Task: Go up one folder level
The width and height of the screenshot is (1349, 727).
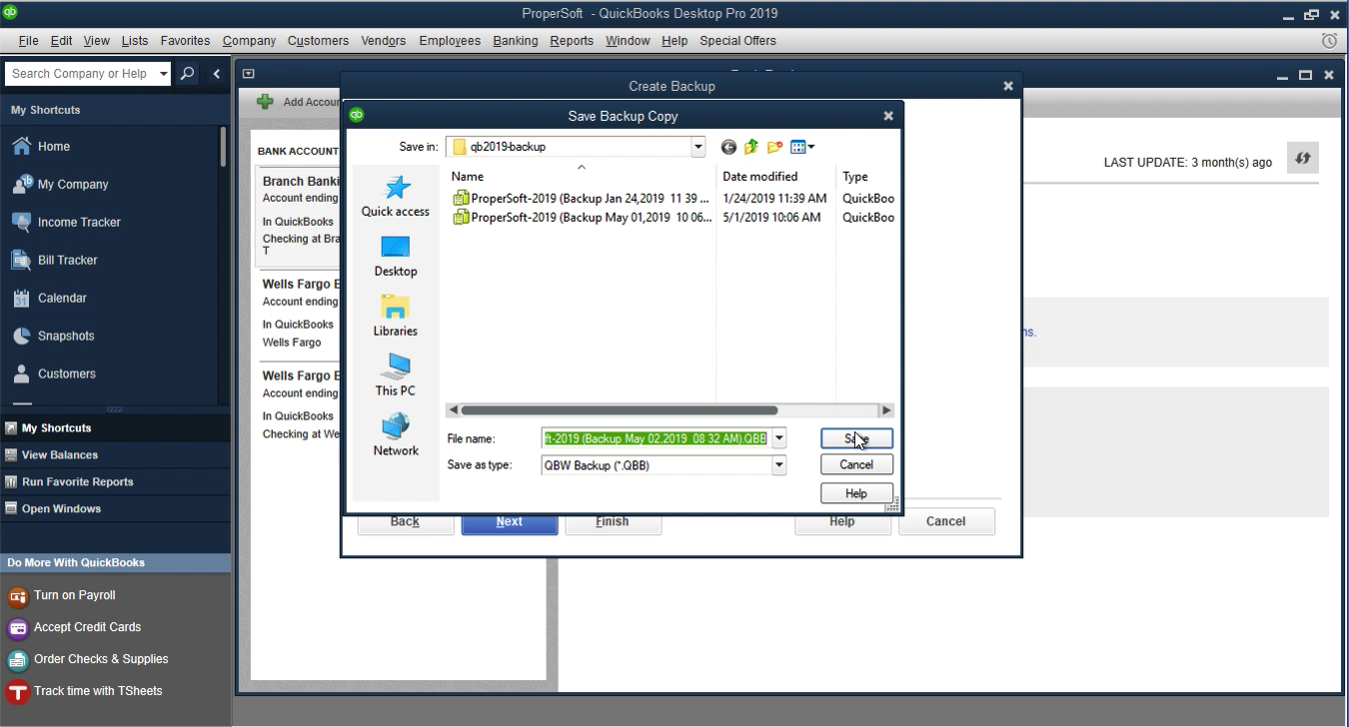Action: (x=751, y=147)
